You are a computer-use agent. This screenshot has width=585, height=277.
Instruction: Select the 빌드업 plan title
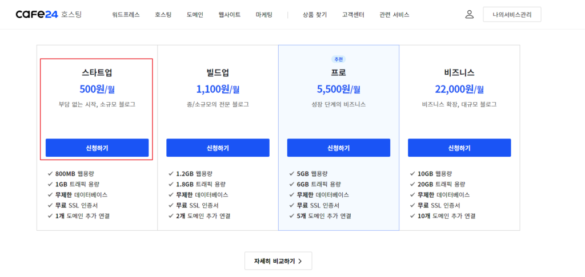point(218,72)
